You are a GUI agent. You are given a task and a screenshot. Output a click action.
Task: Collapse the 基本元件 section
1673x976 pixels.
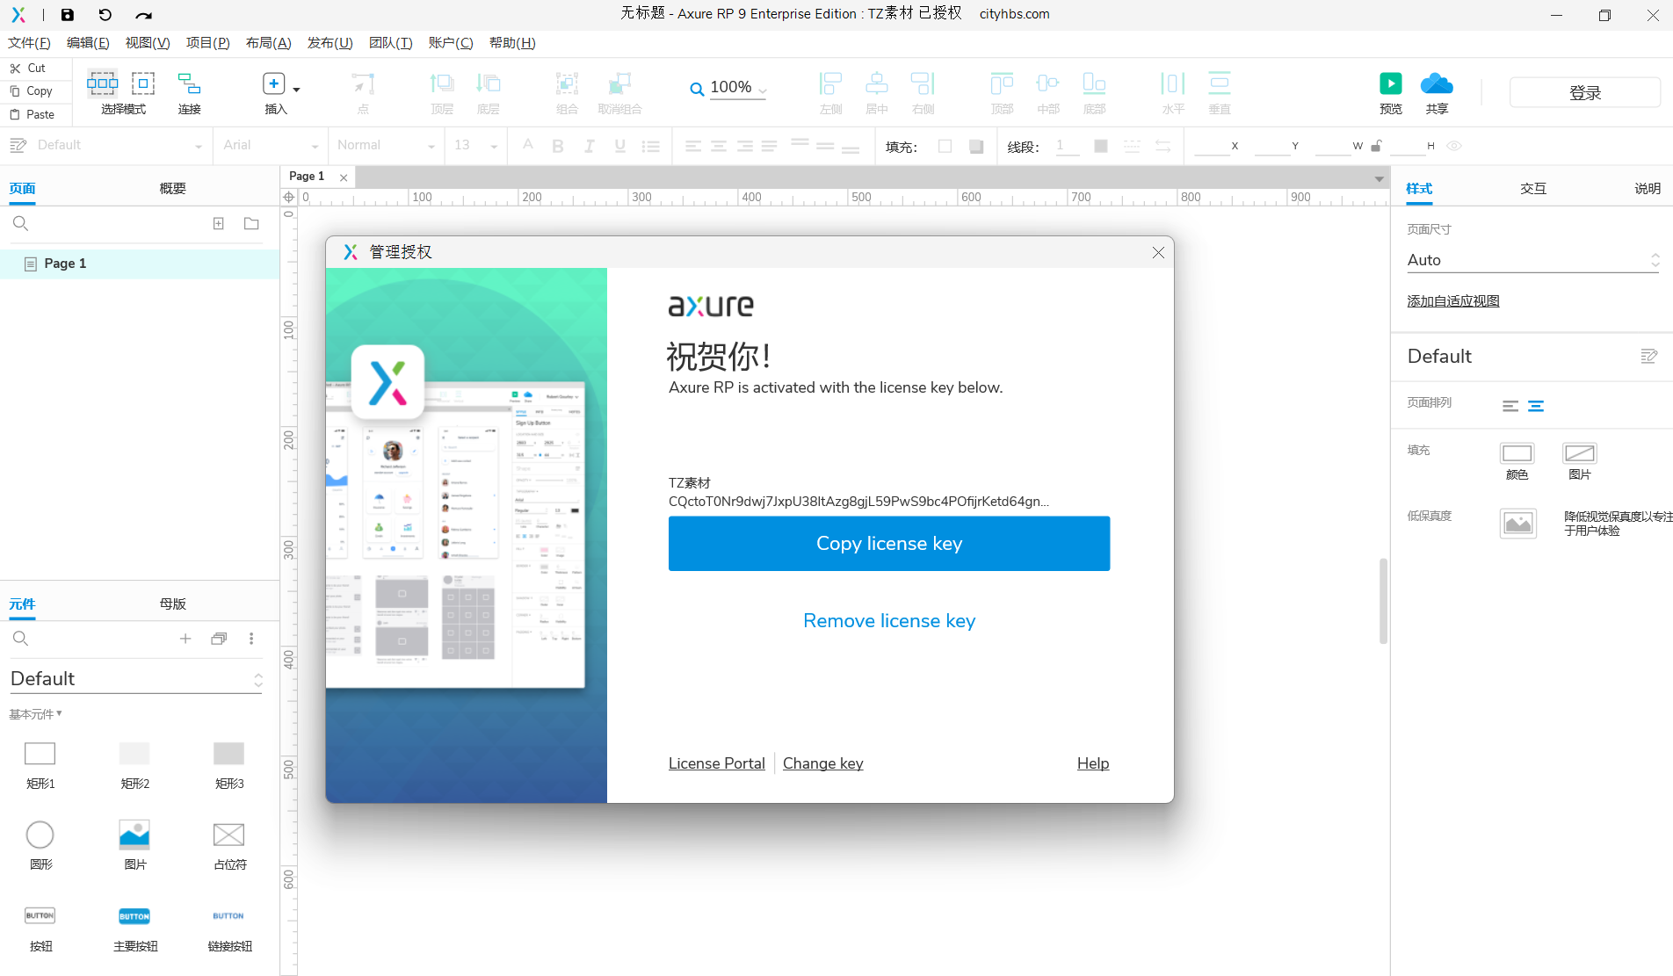(36, 714)
